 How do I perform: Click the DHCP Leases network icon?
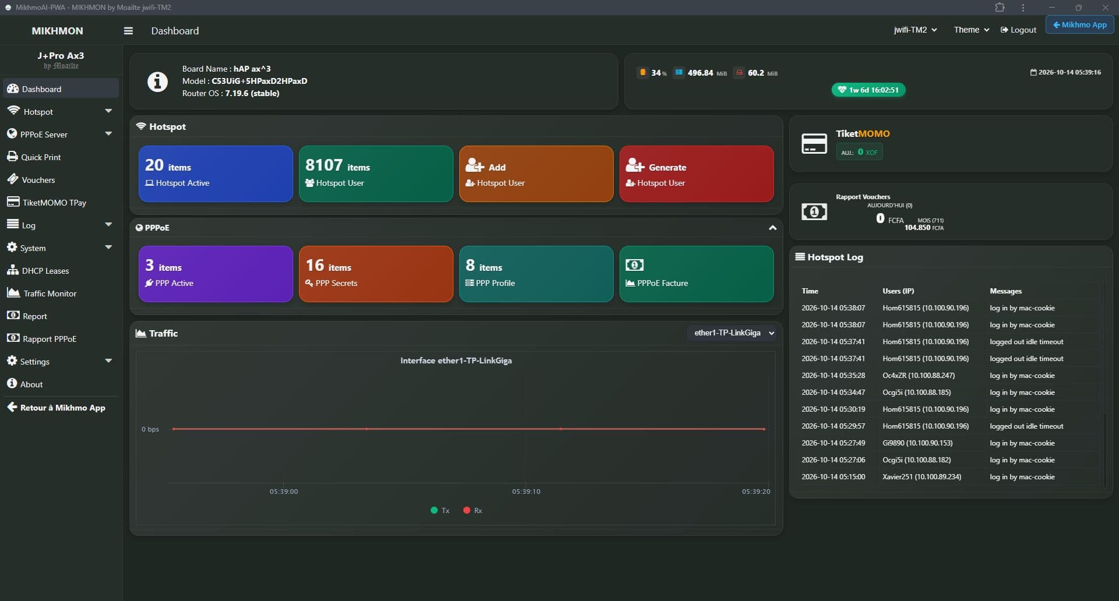point(13,270)
